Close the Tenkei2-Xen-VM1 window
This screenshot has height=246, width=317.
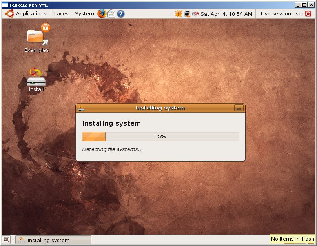(312, 5)
